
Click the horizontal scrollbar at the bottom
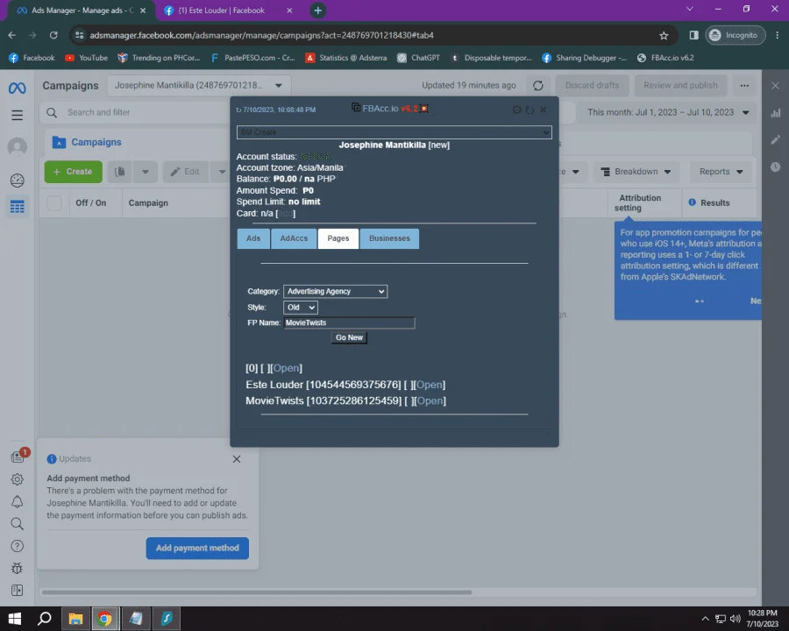[257, 592]
